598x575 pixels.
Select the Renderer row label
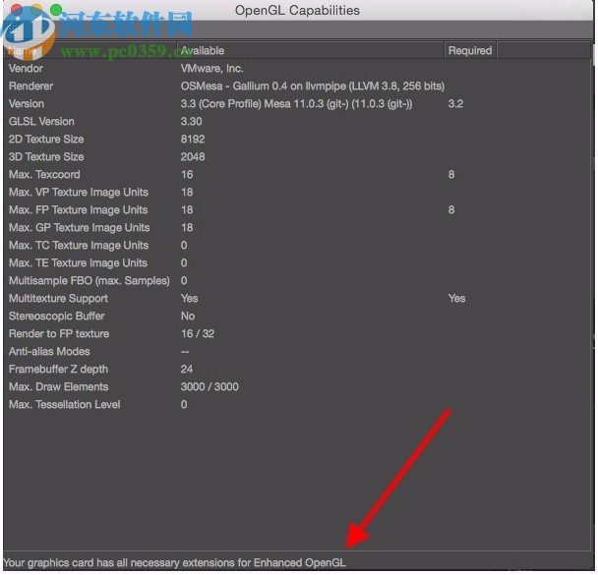coord(30,86)
